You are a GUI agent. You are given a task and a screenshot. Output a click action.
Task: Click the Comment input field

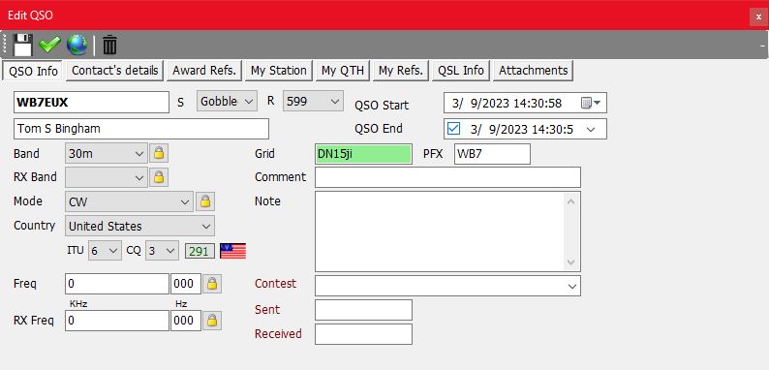(x=447, y=177)
